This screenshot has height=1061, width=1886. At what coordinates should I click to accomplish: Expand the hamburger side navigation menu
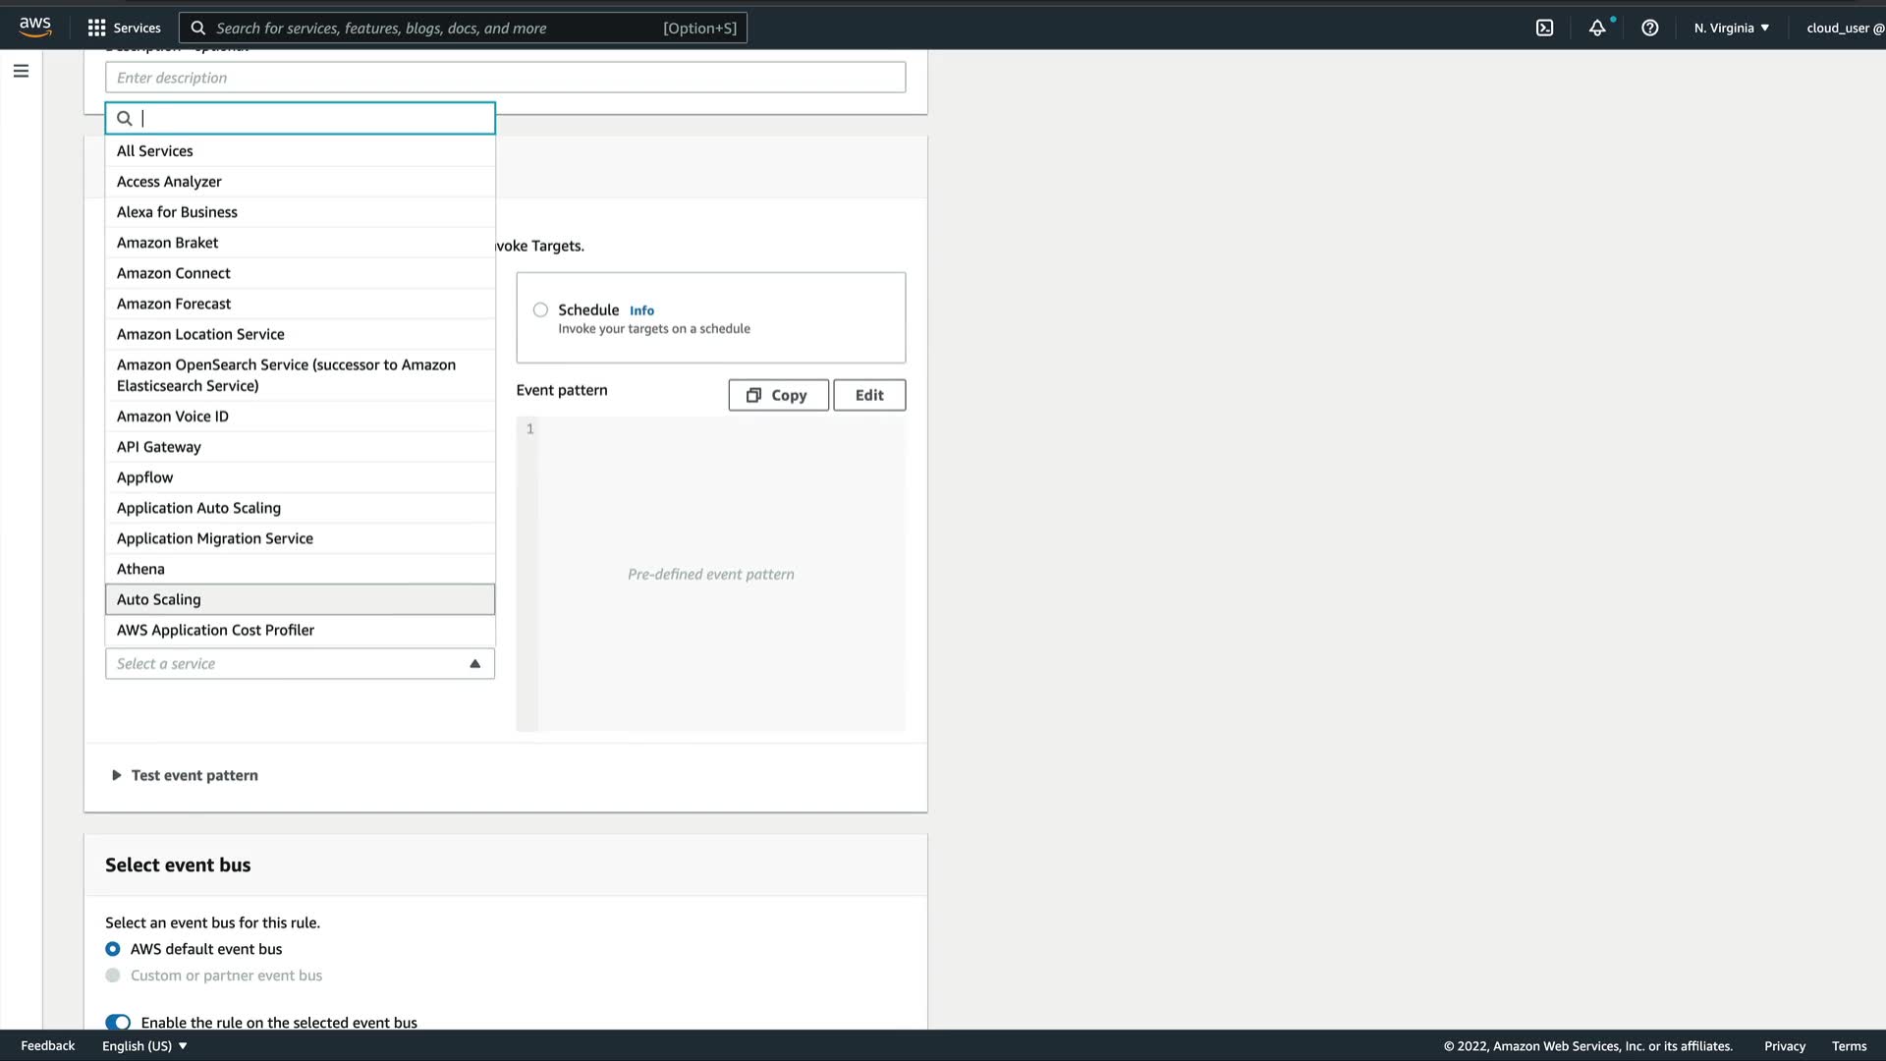click(21, 71)
